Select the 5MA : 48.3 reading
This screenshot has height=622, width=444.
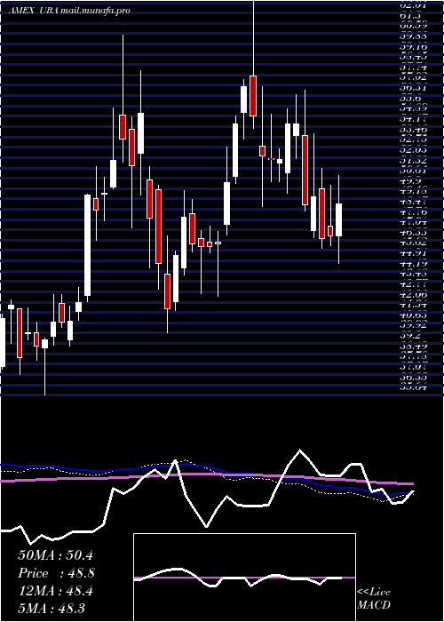[x=52, y=608]
